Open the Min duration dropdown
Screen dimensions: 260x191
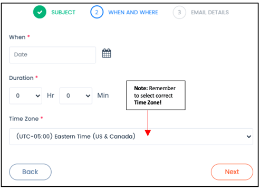pos(76,96)
